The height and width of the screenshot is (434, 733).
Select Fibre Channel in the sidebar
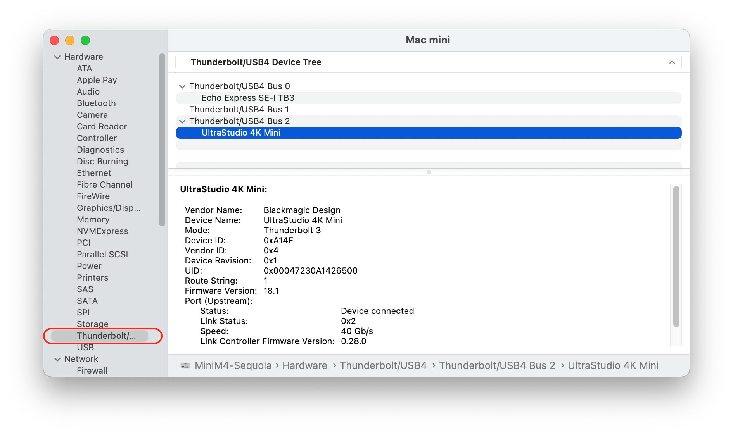(105, 185)
